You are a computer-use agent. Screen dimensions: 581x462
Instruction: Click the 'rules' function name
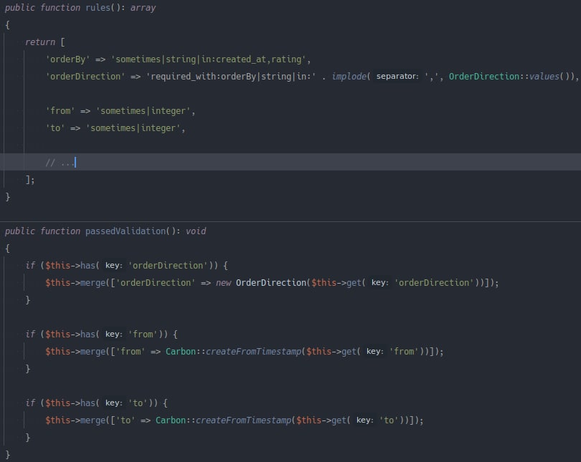[98, 8]
